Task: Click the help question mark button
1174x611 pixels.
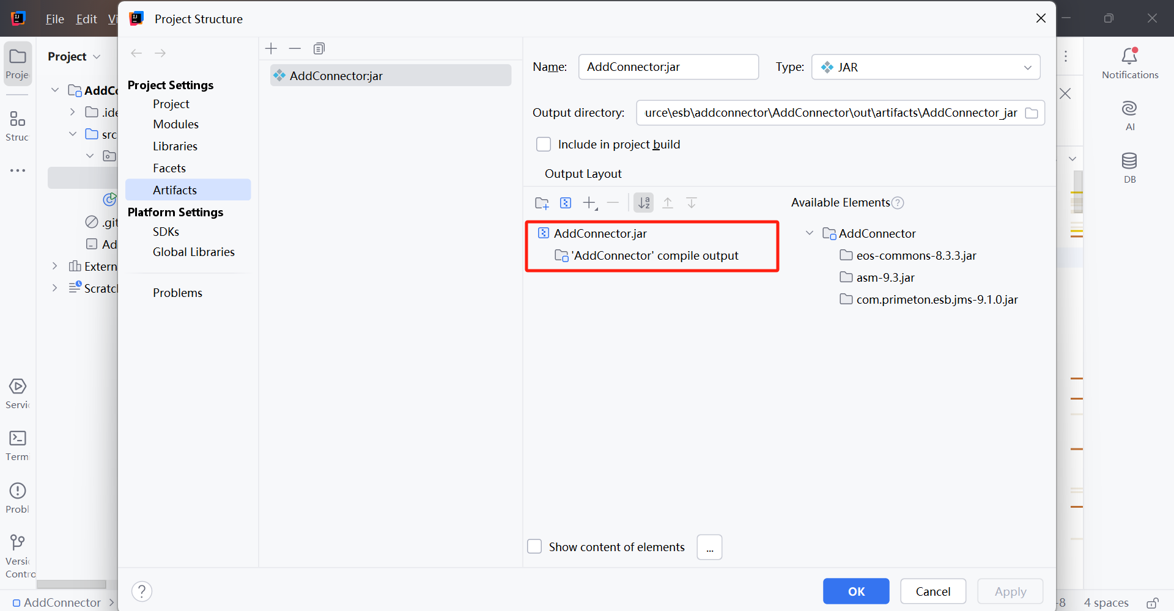Action: pyautogui.click(x=142, y=591)
